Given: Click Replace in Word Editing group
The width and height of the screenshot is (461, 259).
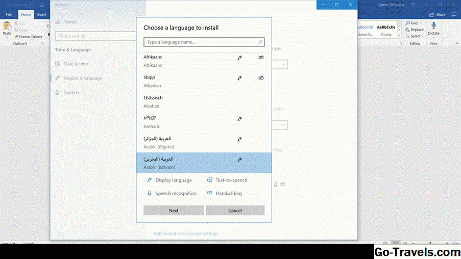Looking at the screenshot, I should 414,30.
